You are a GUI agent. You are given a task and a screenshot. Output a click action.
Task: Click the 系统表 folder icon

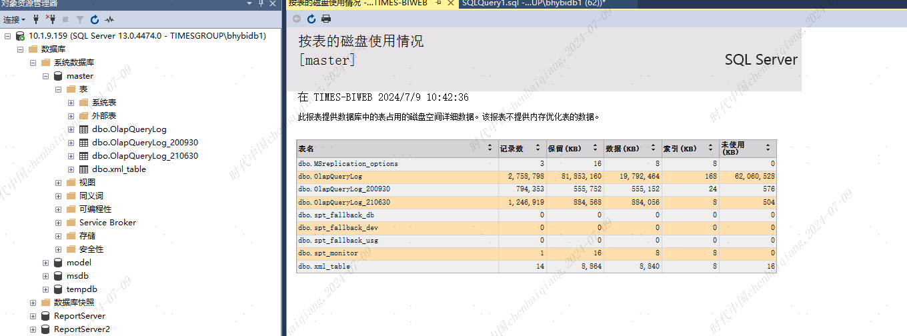(83, 103)
